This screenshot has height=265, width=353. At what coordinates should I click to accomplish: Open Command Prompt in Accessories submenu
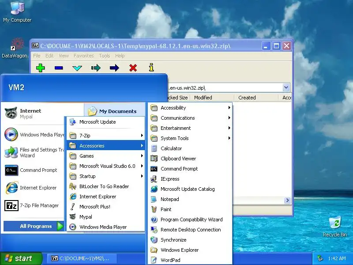click(190, 169)
